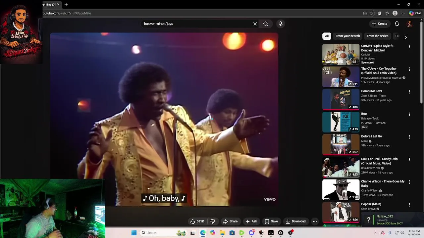Image resolution: width=424 pixels, height=238 pixels.
Task: Open clock and date flyout
Action: click(x=414, y=233)
